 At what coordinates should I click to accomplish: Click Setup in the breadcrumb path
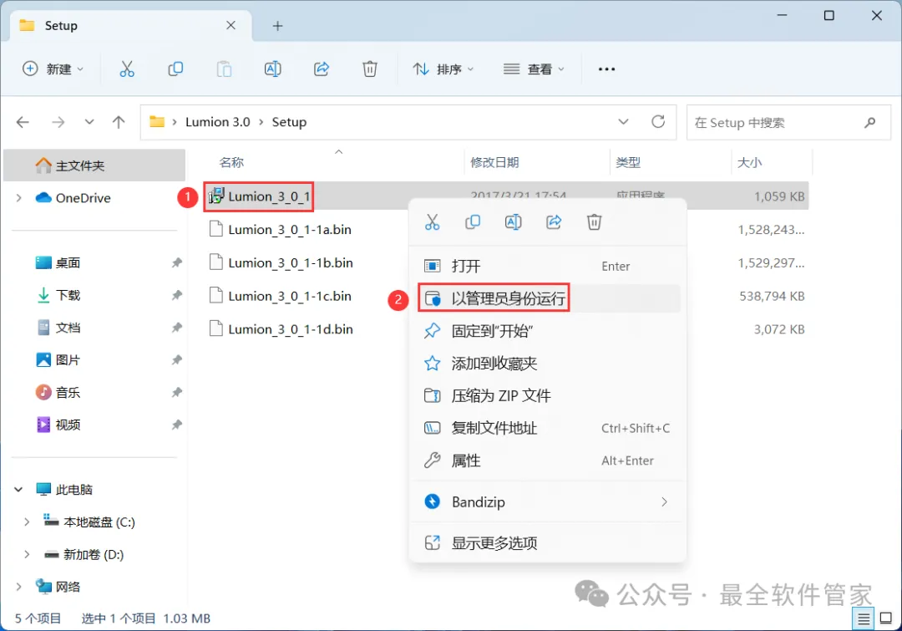pyautogui.click(x=289, y=122)
